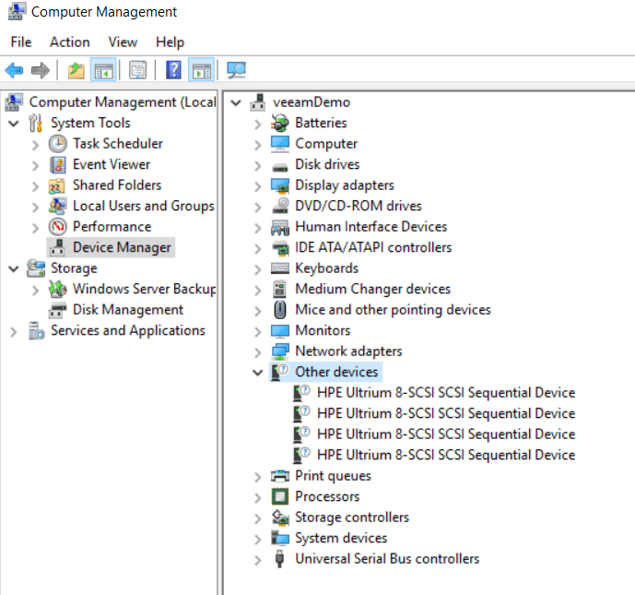Expand Services and Applications node

(x=14, y=331)
